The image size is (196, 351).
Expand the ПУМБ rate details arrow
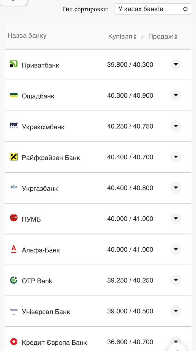tap(176, 219)
